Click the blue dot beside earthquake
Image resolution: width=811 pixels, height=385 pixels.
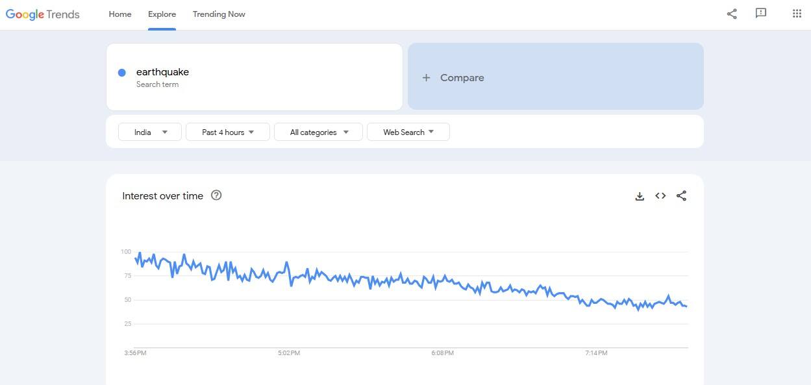click(x=121, y=73)
